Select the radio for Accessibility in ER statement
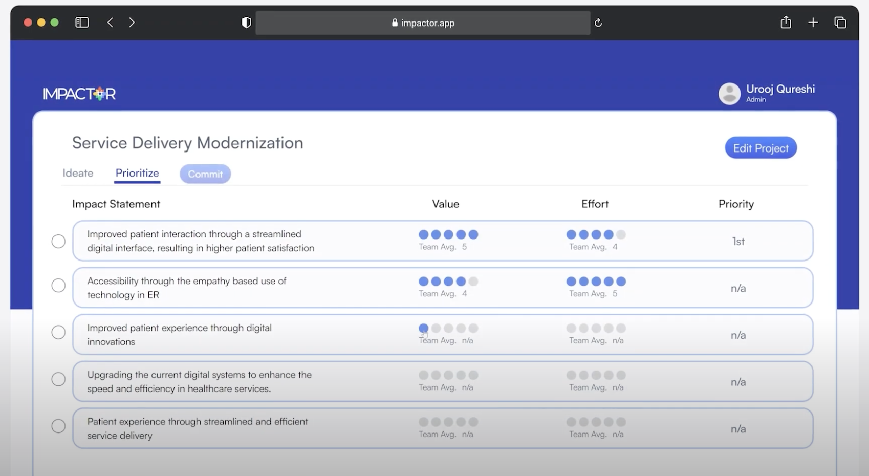The width and height of the screenshot is (869, 476). (x=58, y=286)
